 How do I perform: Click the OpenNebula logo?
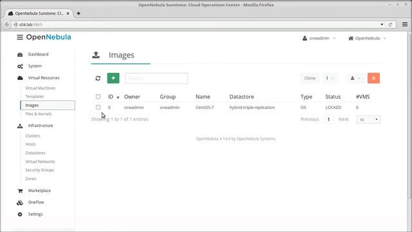coord(49,37)
